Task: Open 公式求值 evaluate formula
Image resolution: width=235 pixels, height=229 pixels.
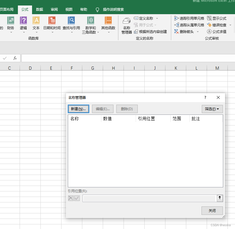Action: coord(217,32)
